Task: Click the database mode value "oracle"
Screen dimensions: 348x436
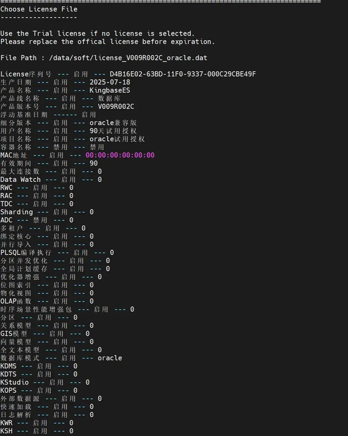Action: coord(109,358)
